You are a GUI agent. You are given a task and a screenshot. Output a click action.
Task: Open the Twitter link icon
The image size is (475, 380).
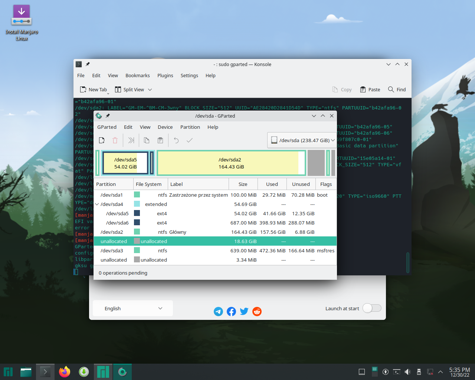pos(244,311)
